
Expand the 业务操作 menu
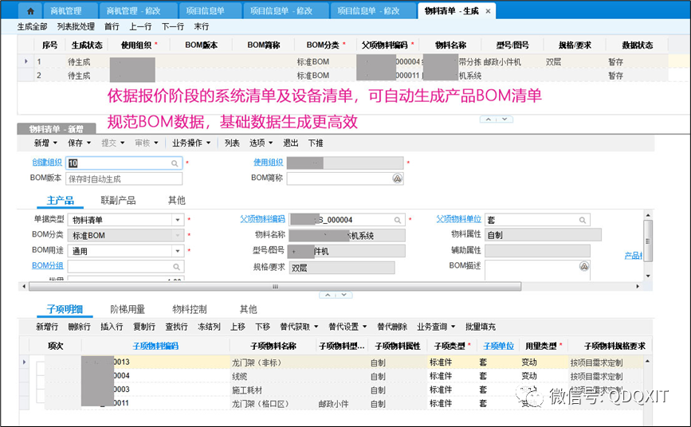pyautogui.click(x=191, y=143)
